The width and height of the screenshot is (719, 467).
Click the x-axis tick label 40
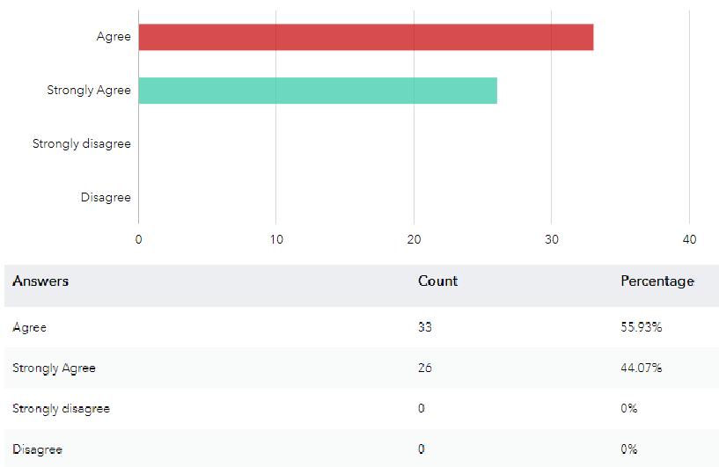tap(689, 239)
